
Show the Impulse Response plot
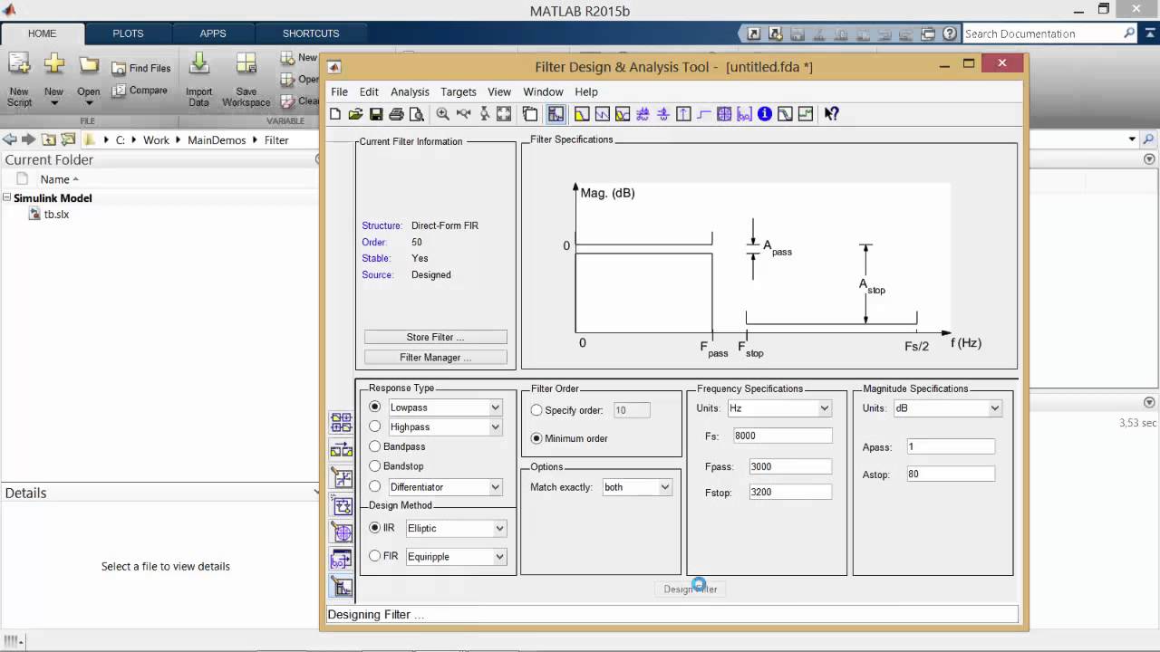[683, 114]
